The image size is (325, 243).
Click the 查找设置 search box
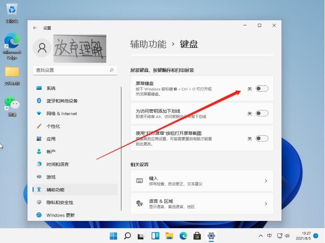tap(75, 70)
